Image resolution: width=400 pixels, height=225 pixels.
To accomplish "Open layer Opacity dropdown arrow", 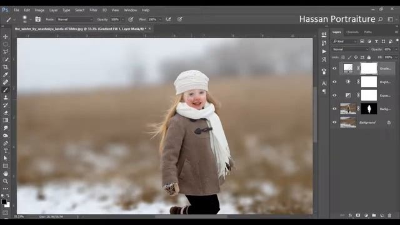I will click(x=396, y=49).
